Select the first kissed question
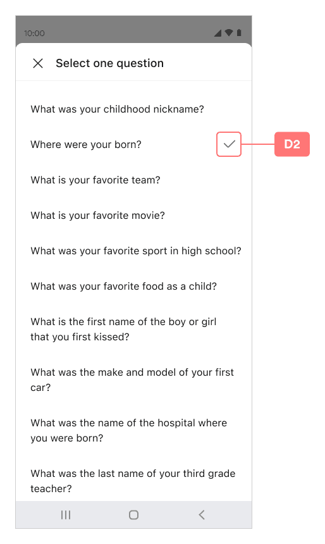This screenshot has height=544, width=325. [133, 329]
